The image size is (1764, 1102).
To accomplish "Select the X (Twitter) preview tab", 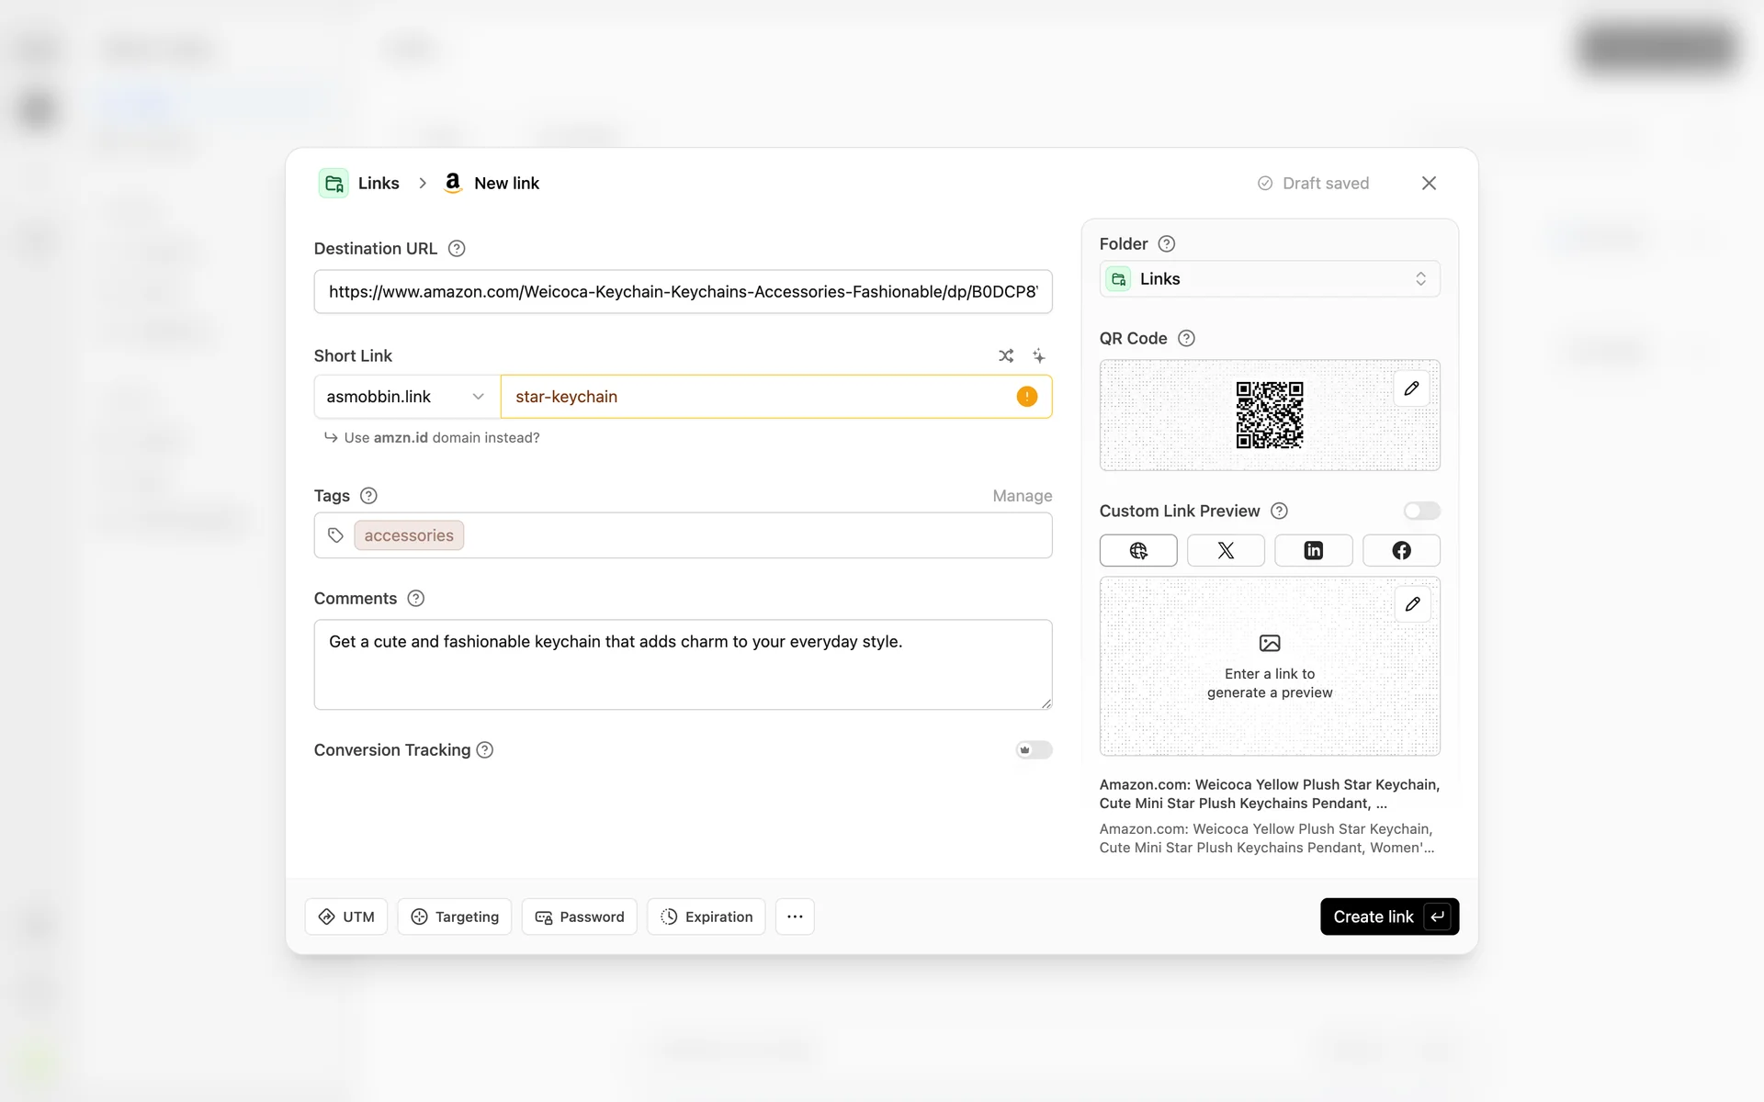I will coord(1226,550).
